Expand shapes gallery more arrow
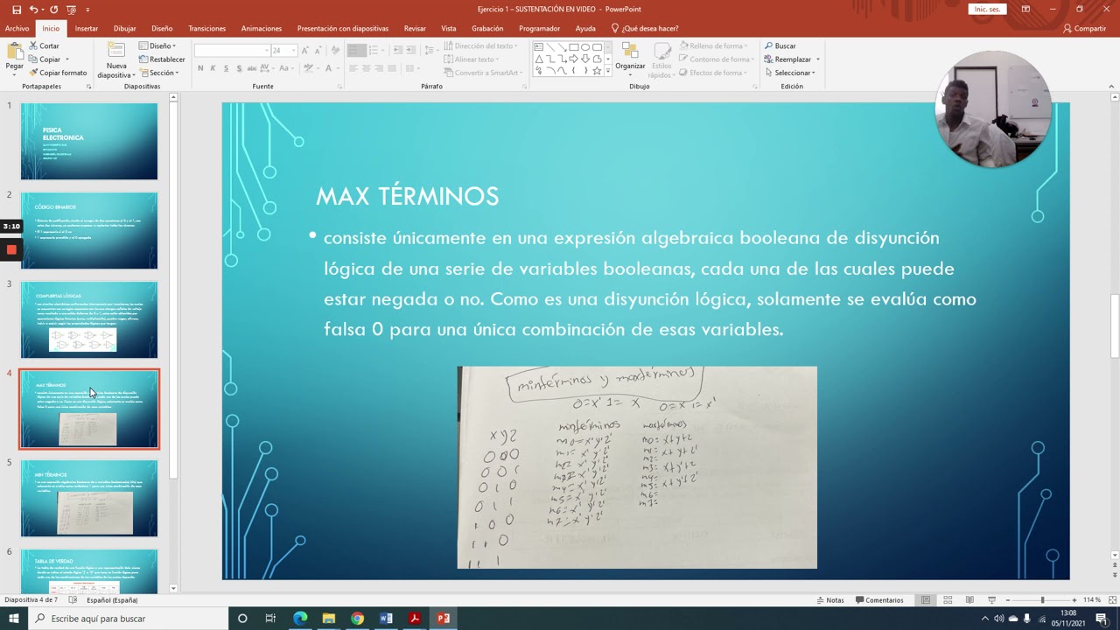The height and width of the screenshot is (630, 1120). click(607, 71)
